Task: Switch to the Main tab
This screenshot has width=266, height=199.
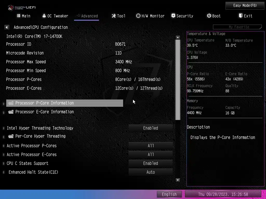Action: click(x=24, y=16)
